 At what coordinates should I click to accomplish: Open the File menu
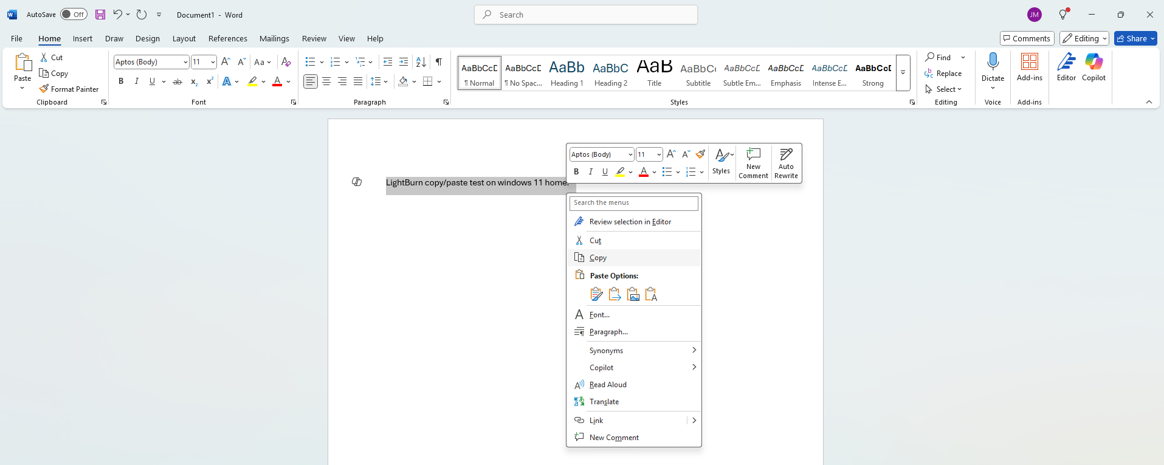coord(16,38)
